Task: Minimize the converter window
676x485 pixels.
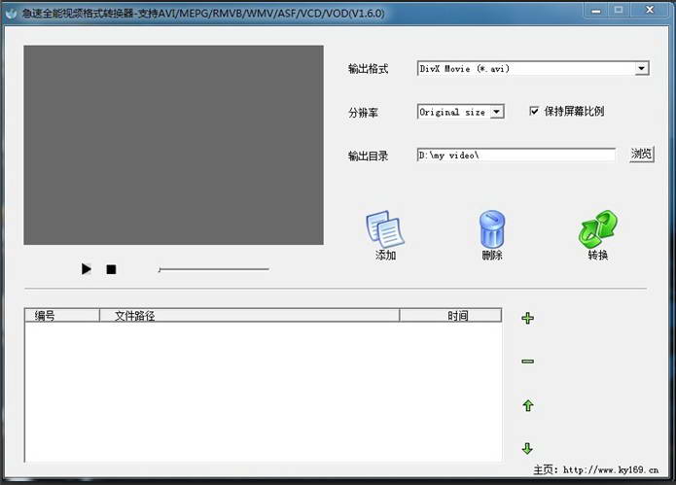Action: 596,11
